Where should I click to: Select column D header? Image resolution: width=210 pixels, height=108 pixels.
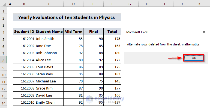pyautogui.click(x=73, y=4)
